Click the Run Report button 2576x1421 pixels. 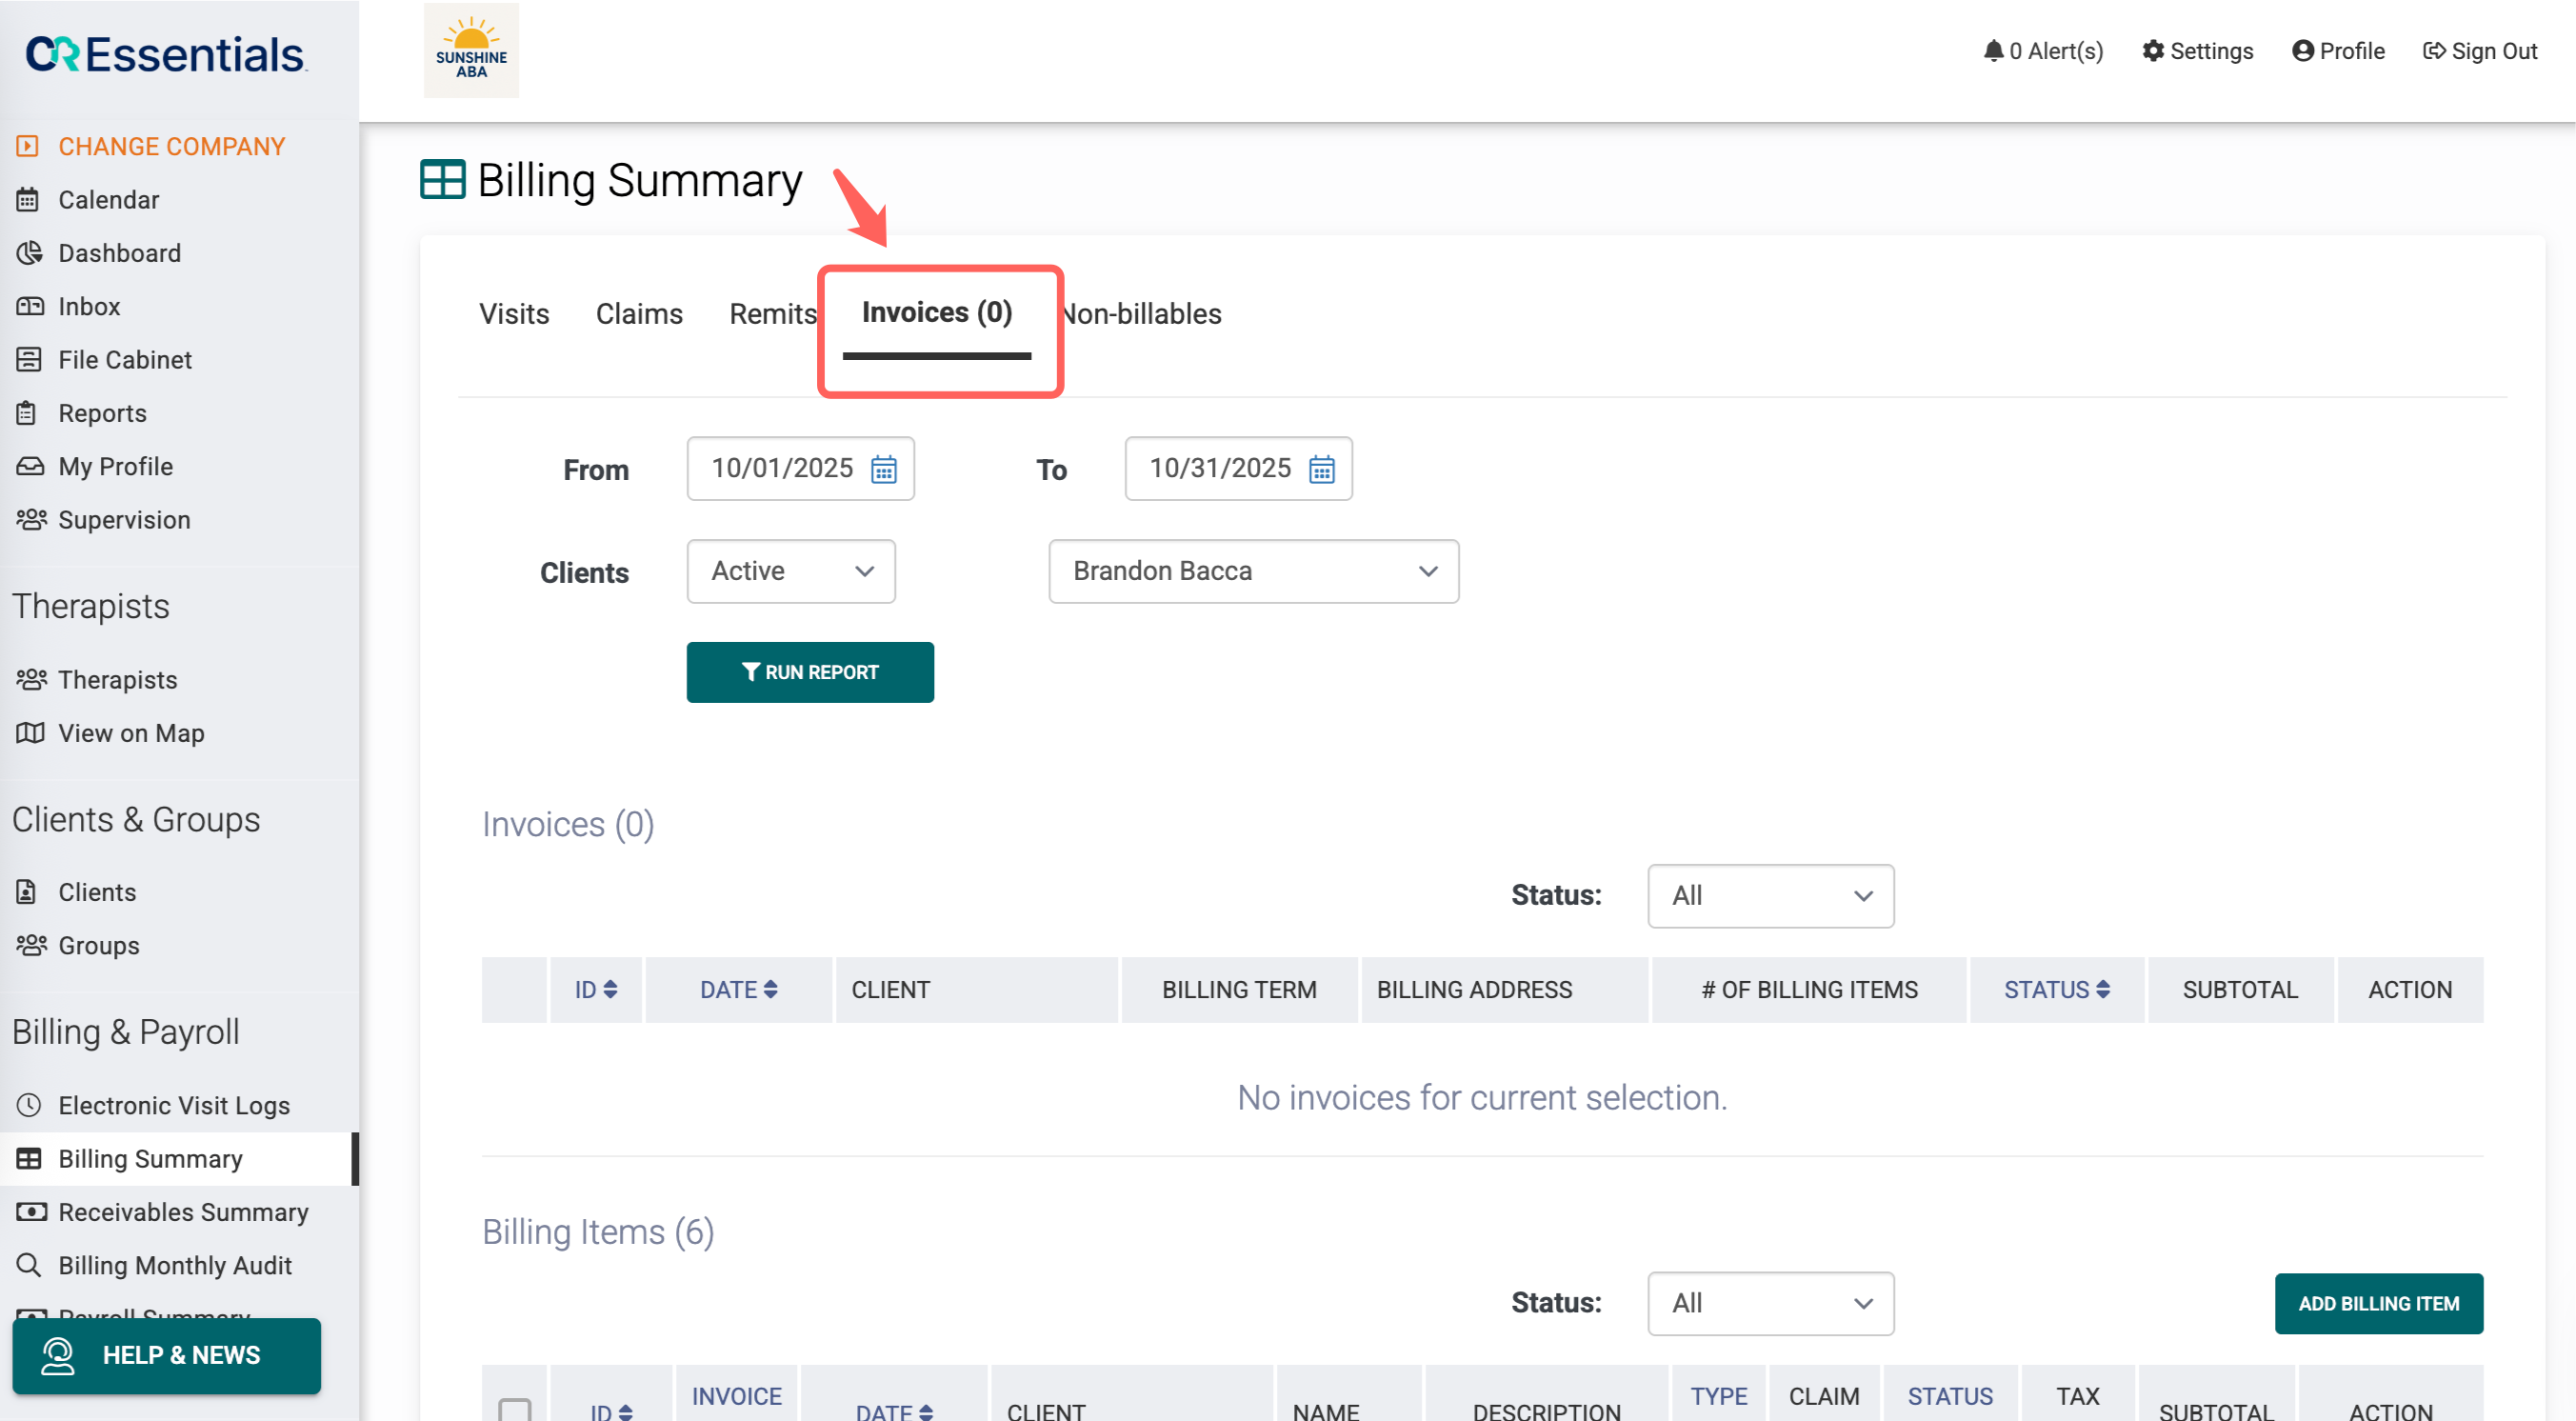tap(809, 672)
